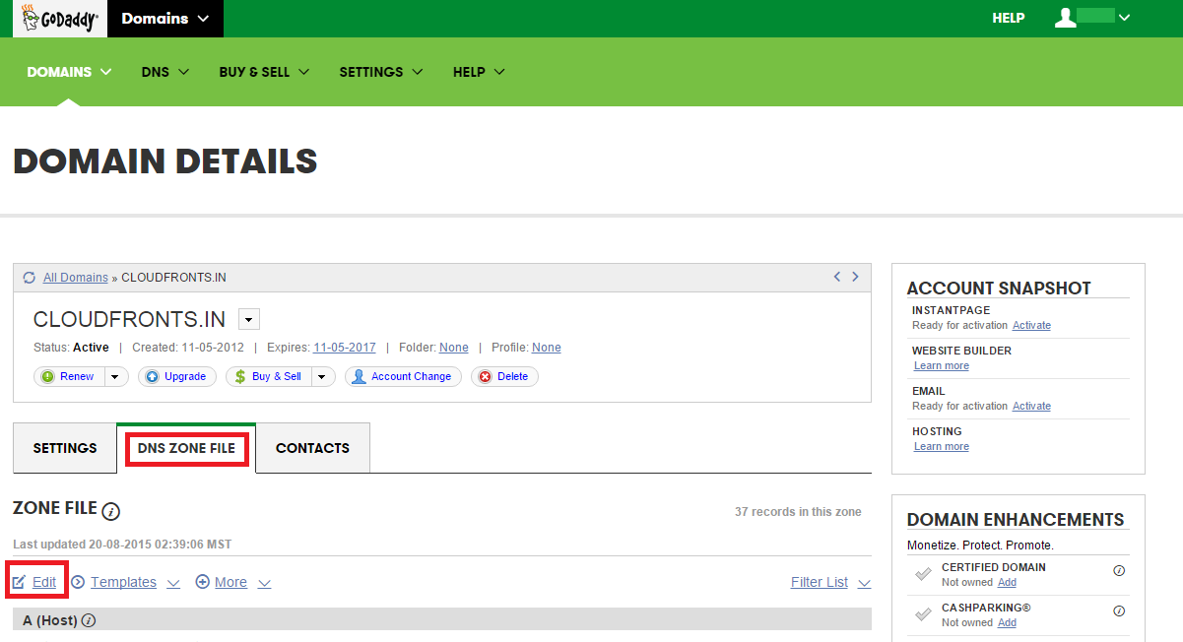The width and height of the screenshot is (1183, 642).
Task: Click the Buy & Sell button
Action: [x=269, y=376]
